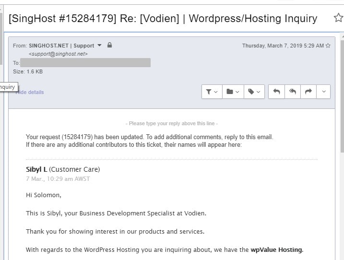Screen dimensions: 344x260
Task: Click the support@singhost.net address
Action: point(58,54)
